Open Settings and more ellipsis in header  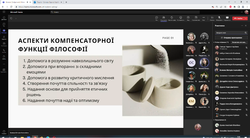click(242, 12)
